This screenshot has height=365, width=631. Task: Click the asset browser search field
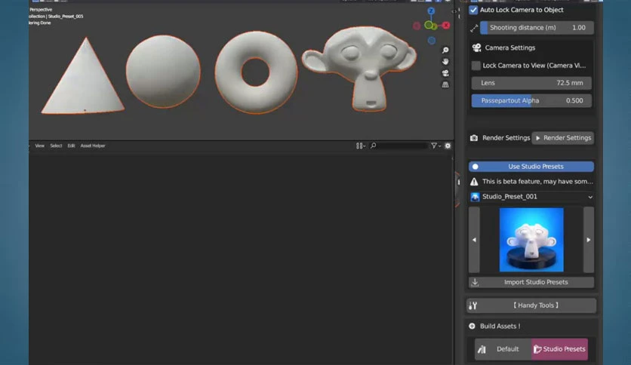click(399, 146)
